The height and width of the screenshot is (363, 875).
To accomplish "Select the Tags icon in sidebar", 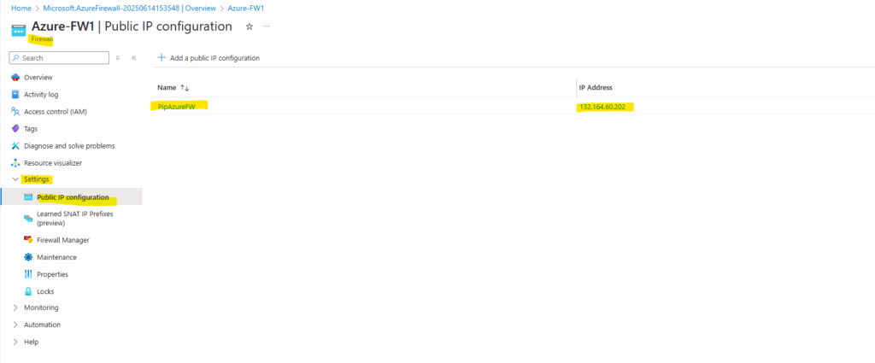I will [15, 129].
